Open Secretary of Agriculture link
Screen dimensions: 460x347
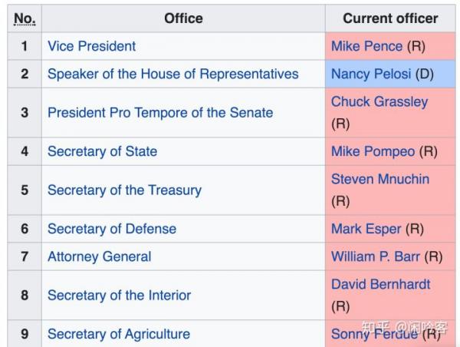pos(118,334)
